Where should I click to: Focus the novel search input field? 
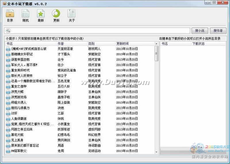tap(97, 31)
